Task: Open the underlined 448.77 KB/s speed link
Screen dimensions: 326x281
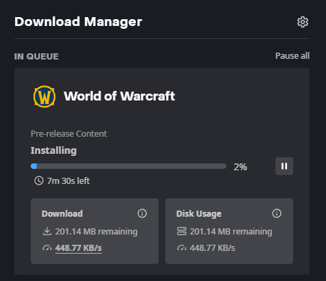Action: (79, 248)
